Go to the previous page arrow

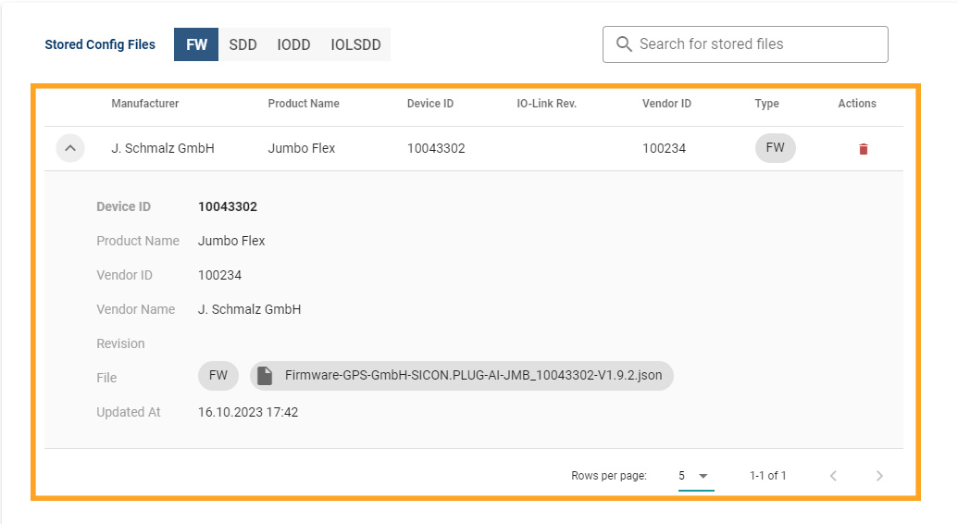click(x=833, y=476)
